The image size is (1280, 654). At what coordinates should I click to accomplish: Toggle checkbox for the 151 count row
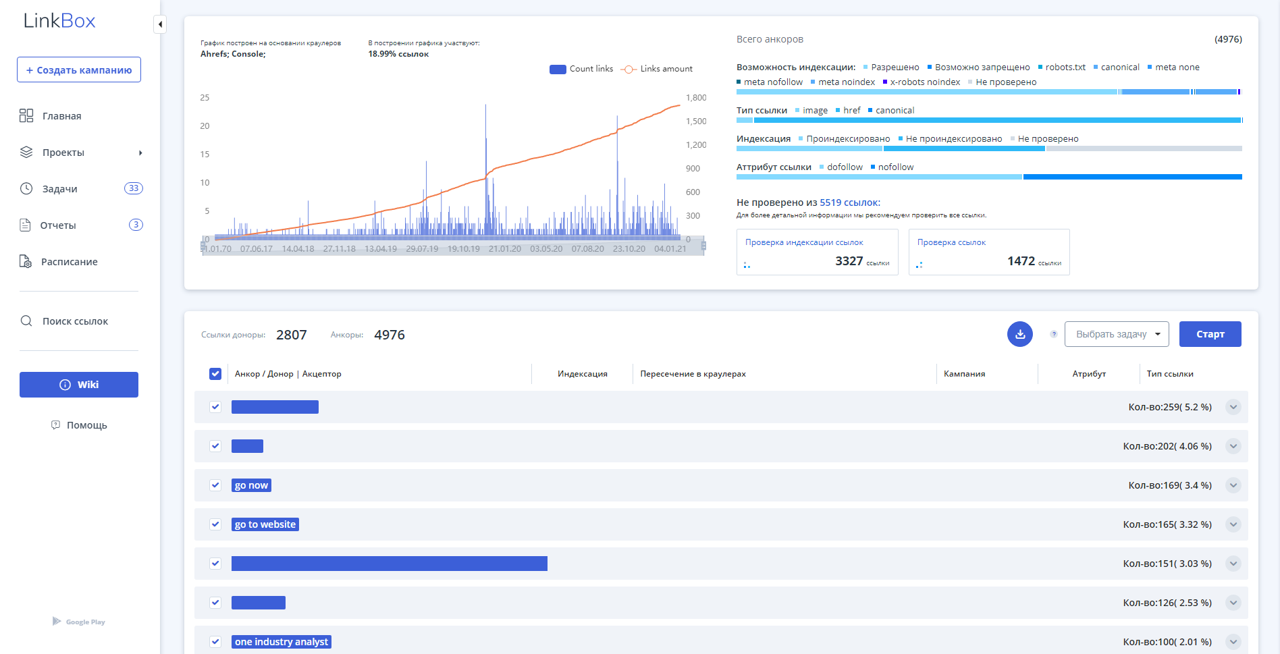click(x=215, y=564)
